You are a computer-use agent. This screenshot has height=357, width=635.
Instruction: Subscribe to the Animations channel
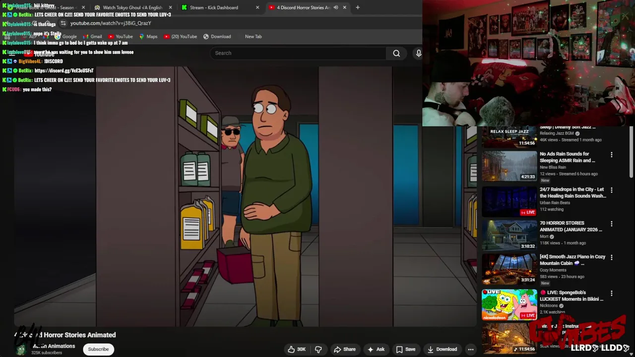click(x=98, y=349)
